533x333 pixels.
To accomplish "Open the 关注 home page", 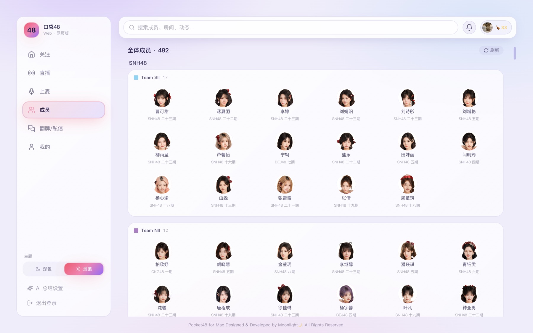I will coord(64,54).
